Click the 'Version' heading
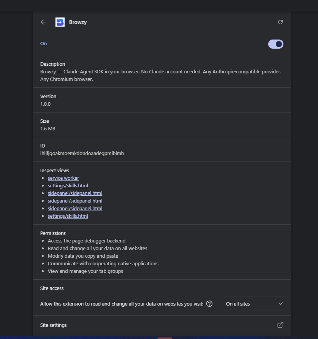The width and height of the screenshot is (318, 339). tap(48, 96)
